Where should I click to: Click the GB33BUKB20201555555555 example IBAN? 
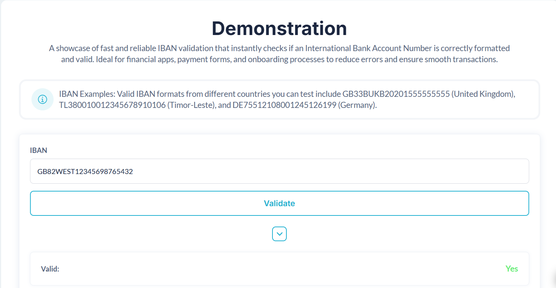(x=396, y=94)
